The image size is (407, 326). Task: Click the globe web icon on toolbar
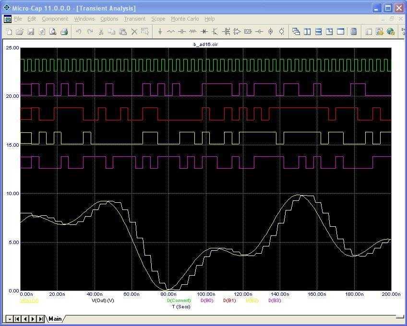[x=390, y=32]
